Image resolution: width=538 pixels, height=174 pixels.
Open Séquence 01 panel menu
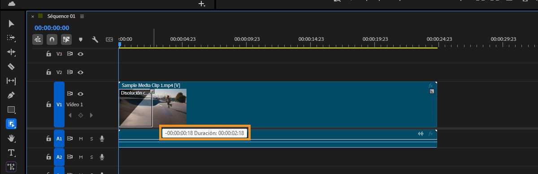pyautogui.click(x=82, y=16)
